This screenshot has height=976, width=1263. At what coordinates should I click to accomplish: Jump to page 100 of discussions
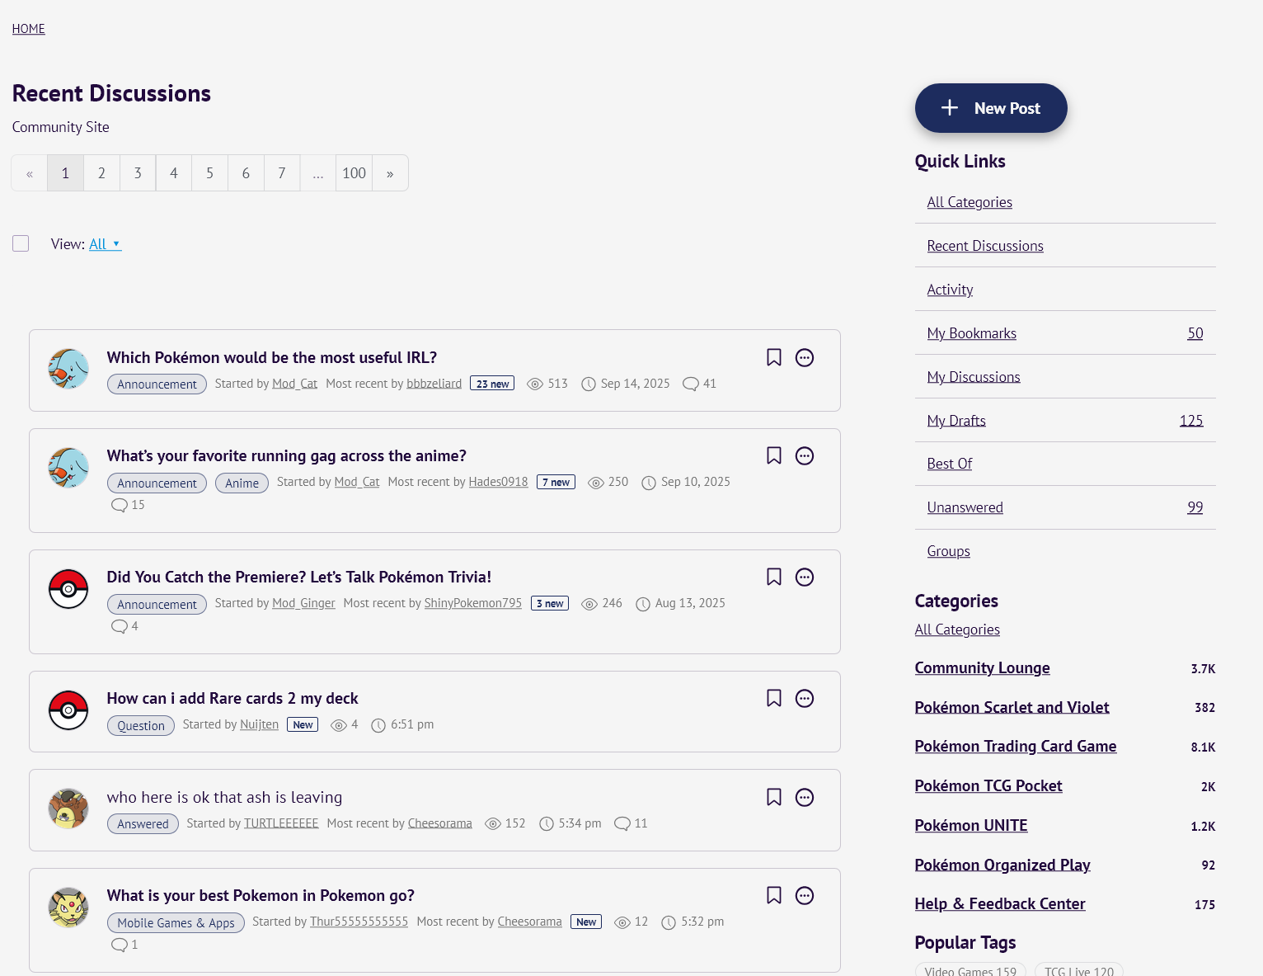click(354, 173)
